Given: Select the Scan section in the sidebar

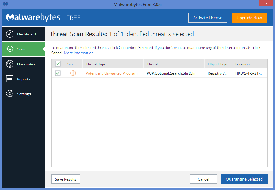Looking at the screenshot, I should 24,49.
